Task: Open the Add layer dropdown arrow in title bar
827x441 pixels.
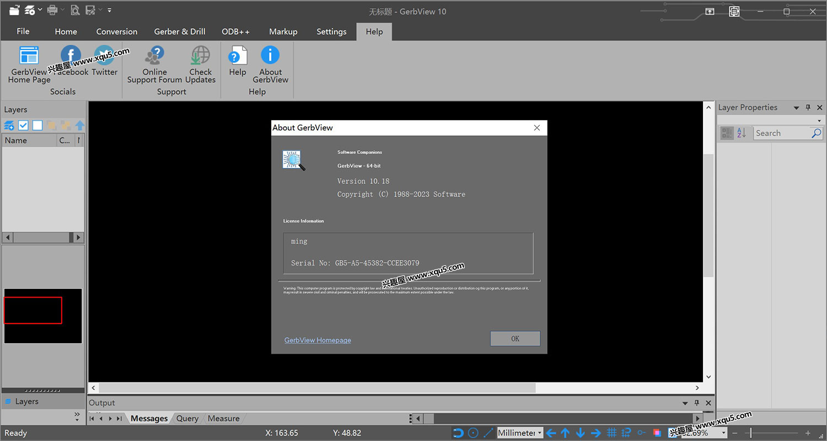Action: (40, 10)
